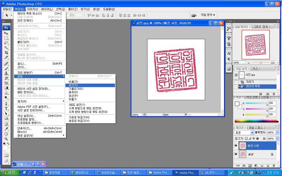Select the Gradient tool
Viewport: 282px width, 176px height.
point(6,88)
